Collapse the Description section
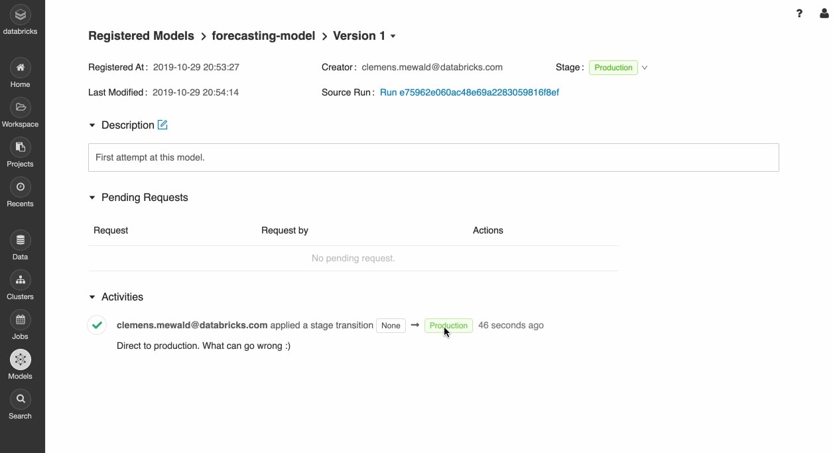Viewport: 833px width, 453px height. click(x=92, y=125)
